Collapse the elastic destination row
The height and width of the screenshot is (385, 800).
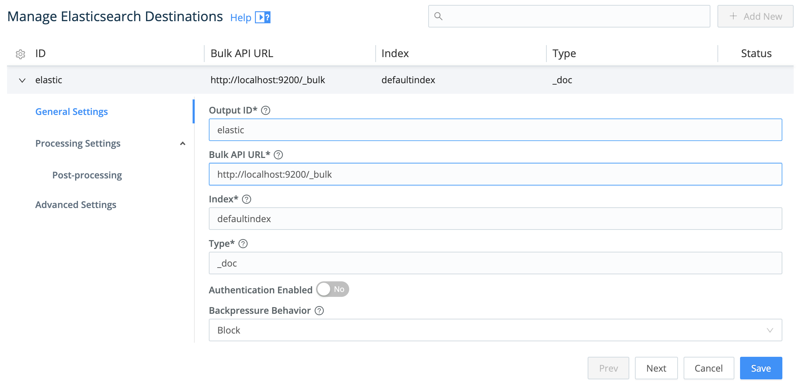pyautogui.click(x=22, y=80)
